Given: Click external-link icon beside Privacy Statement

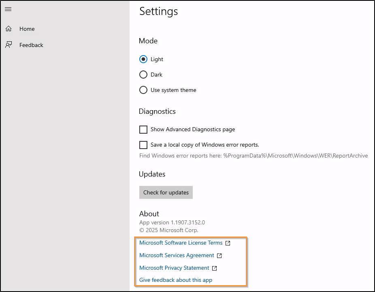Looking at the screenshot, I should pyautogui.click(x=215, y=268).
